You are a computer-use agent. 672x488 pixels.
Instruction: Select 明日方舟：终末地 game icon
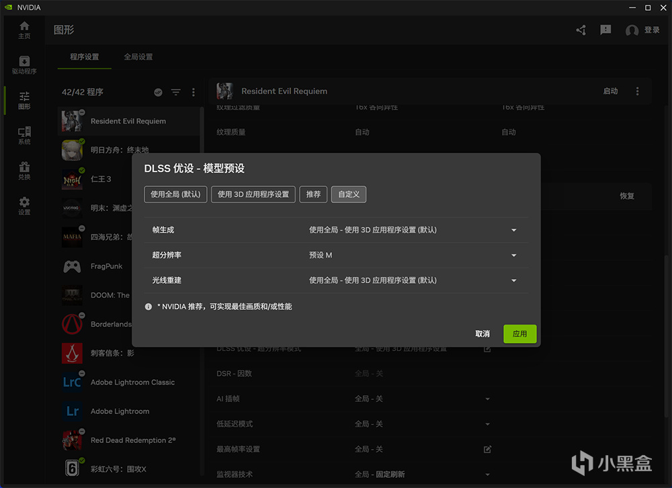pyautogui.click(x=72, y=150)
